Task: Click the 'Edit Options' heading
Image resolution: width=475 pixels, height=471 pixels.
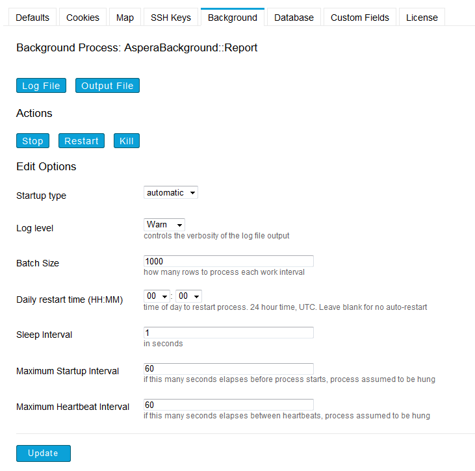Action: 46,166
